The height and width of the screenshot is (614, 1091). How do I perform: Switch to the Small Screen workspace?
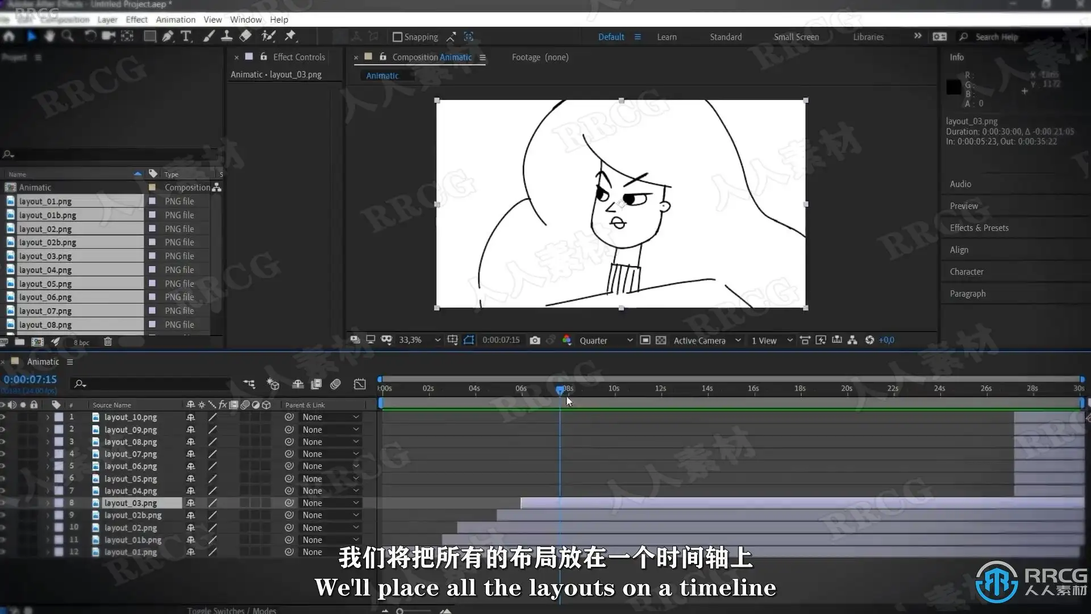[x=796, y=37]
